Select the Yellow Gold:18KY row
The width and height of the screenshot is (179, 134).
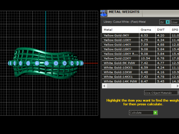point(141,49)
